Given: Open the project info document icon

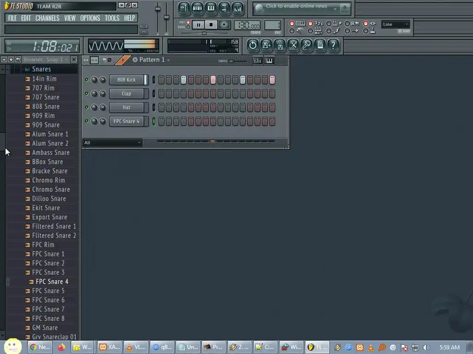Looking at the screenshot, I should coord(320,46).
